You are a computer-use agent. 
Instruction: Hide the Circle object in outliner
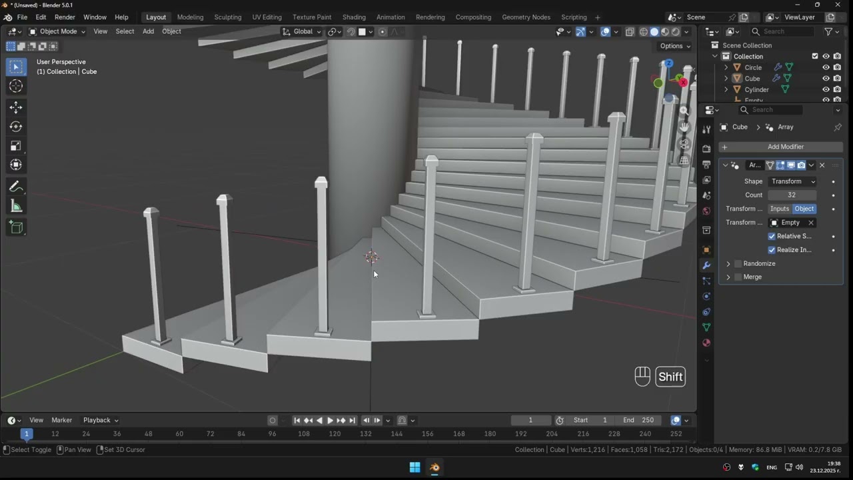click(826, 67)
